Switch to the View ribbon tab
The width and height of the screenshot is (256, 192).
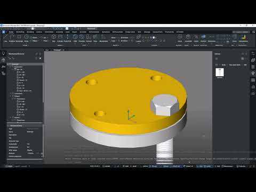(x=140, y=32)
